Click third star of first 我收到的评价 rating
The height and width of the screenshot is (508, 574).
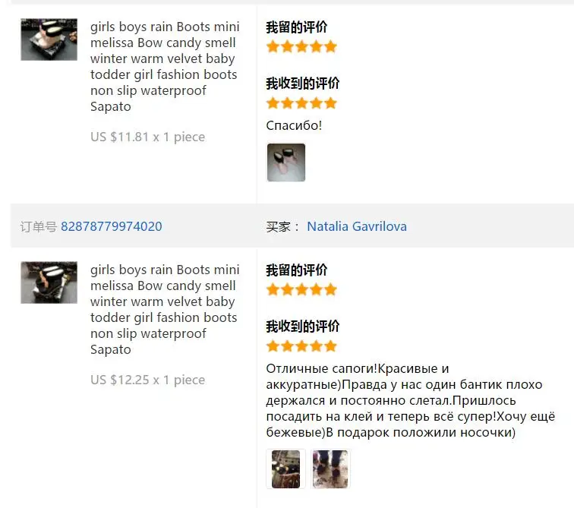pyautogui.click(x=301, y=103)
